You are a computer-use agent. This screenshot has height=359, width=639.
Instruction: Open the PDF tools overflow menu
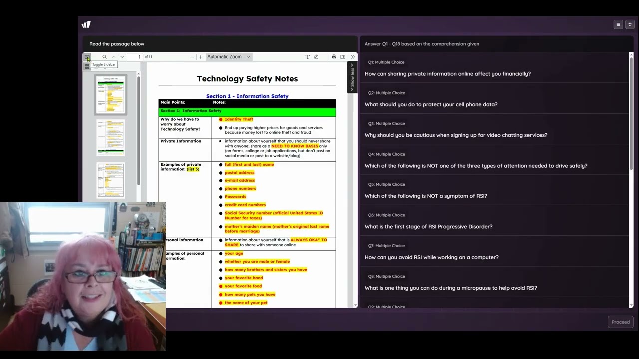(x=353, y=57)
